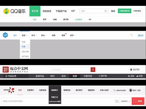Click the 视觉中国 red logo

click(9, 90)
